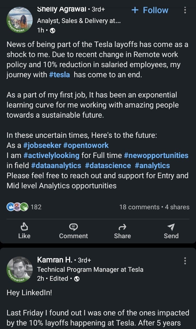View reactions on Shelly's post
196x329 pixels.
[24, 207]
